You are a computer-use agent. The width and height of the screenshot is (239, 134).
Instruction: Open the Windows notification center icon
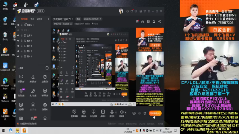coord(175,130)
